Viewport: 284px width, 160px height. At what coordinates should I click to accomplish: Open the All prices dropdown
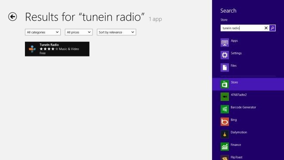[x=79, y=32]
